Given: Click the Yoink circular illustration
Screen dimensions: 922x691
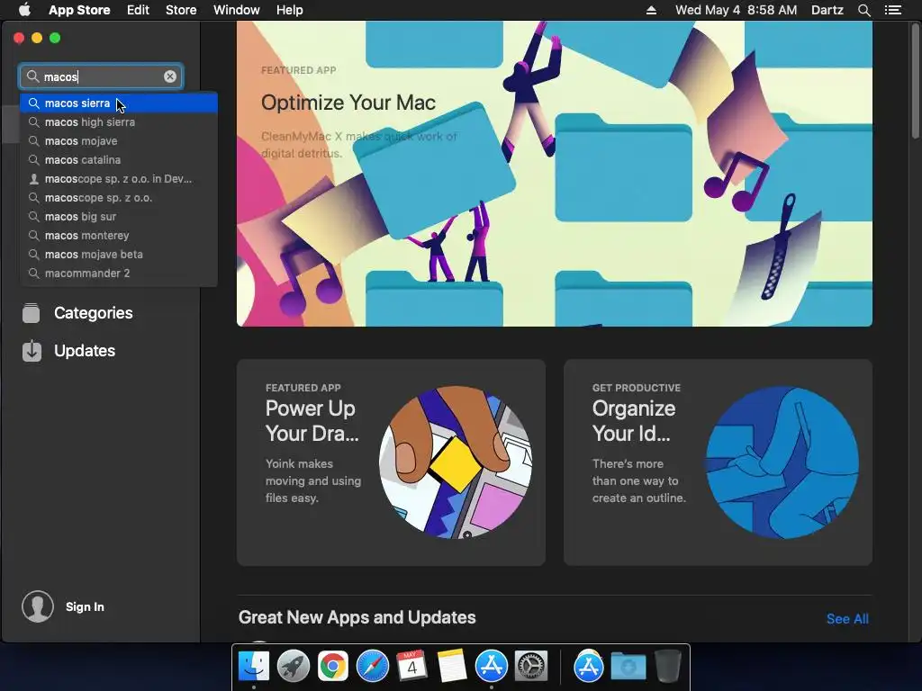Looking at the screenshot, I should [x=456, y=462].
